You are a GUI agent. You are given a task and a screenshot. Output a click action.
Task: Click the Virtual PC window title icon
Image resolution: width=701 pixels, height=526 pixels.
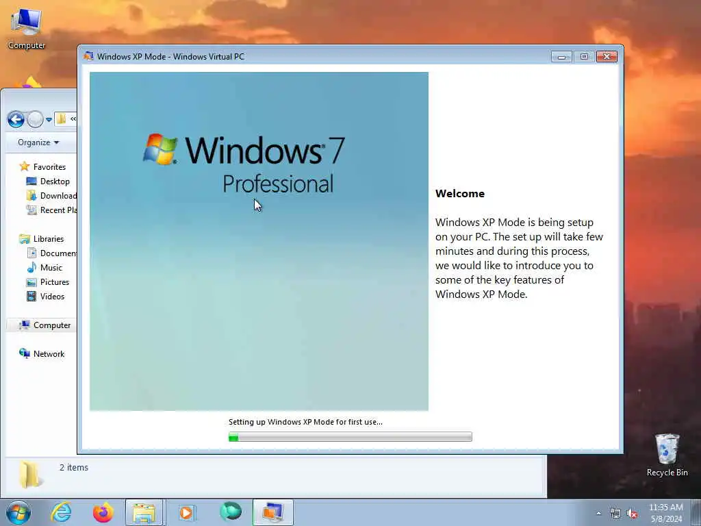[88, 56]
